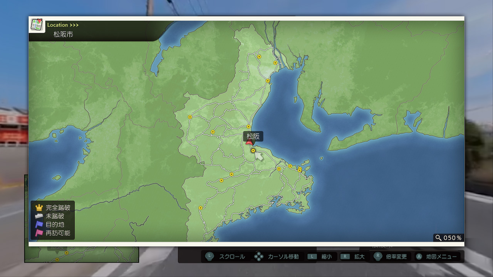Image resolution: width=493 pixels, height=277 pixels.
Task: Select yellow marker touching the red 松阪 flag
Action: (x=253, y=150)
